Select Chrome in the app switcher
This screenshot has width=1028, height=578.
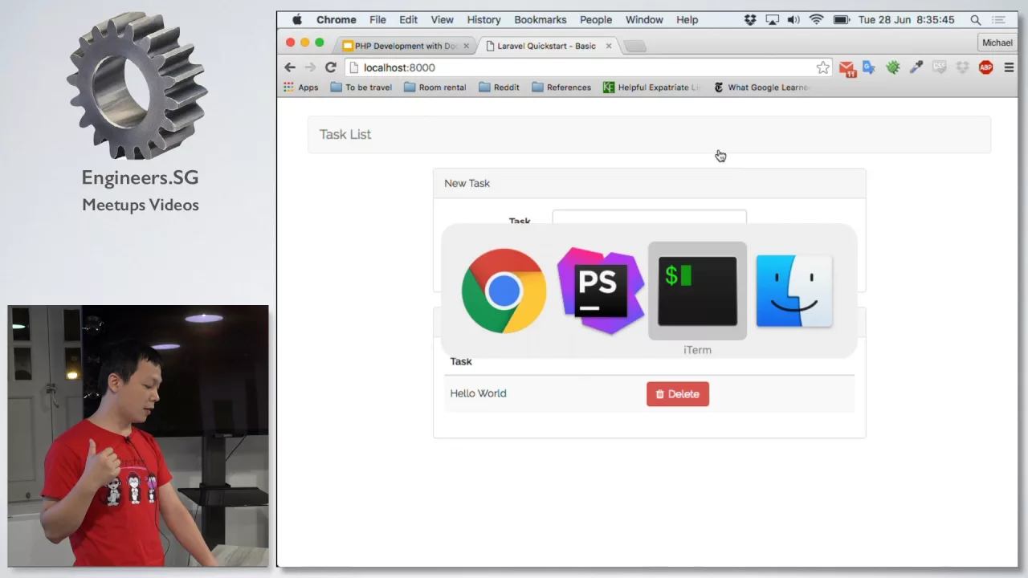(x=504, y=291)
